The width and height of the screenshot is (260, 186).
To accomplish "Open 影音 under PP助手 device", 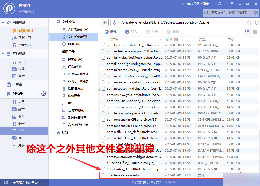I will 19,109.
